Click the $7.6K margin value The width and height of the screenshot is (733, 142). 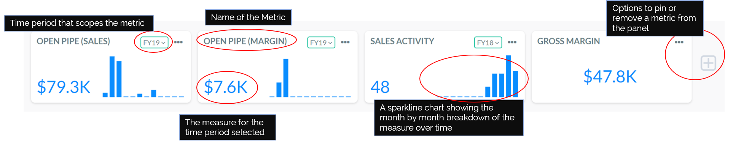point(226,87)
